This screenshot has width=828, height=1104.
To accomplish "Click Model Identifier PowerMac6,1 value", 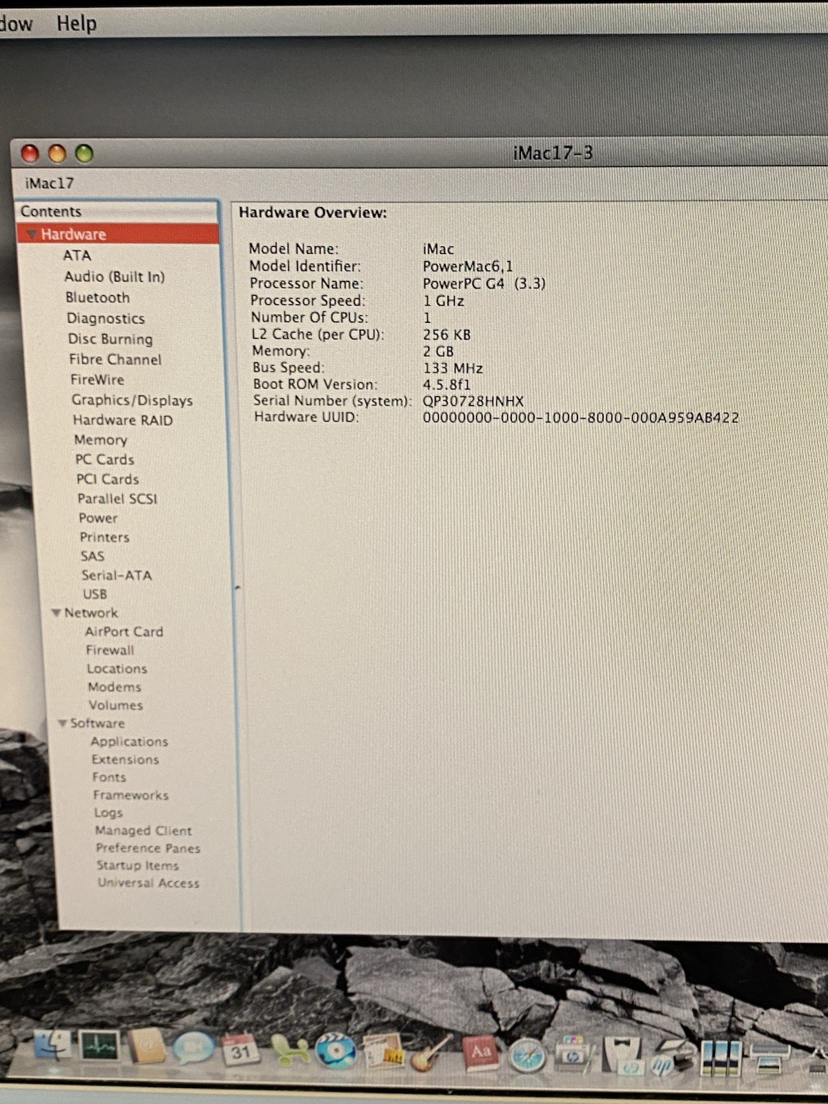I will click(468, 266).
